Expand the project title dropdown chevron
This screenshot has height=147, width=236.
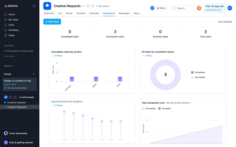(83, 6)
